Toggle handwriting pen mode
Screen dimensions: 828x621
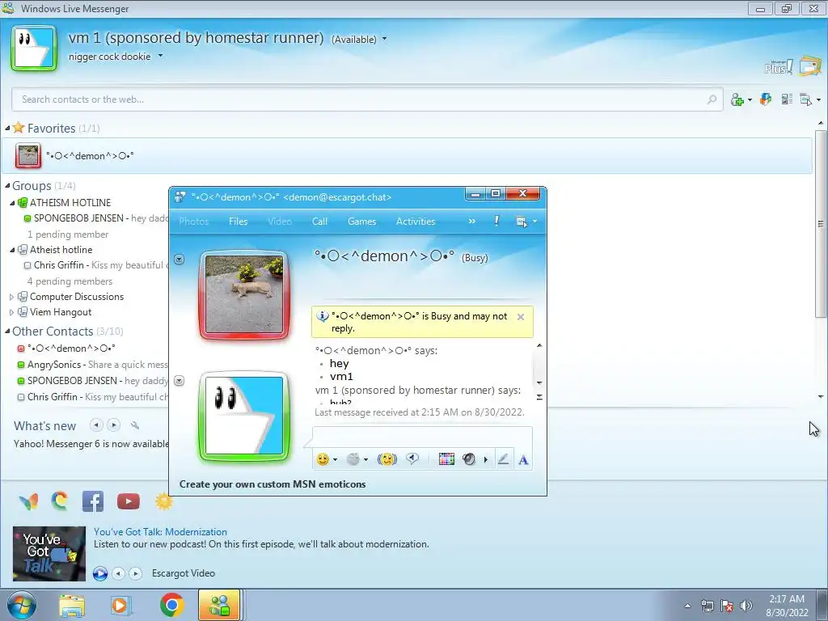(503, 459)
